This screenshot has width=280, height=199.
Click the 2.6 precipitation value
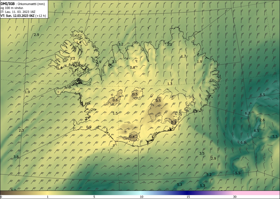(262, 120)
